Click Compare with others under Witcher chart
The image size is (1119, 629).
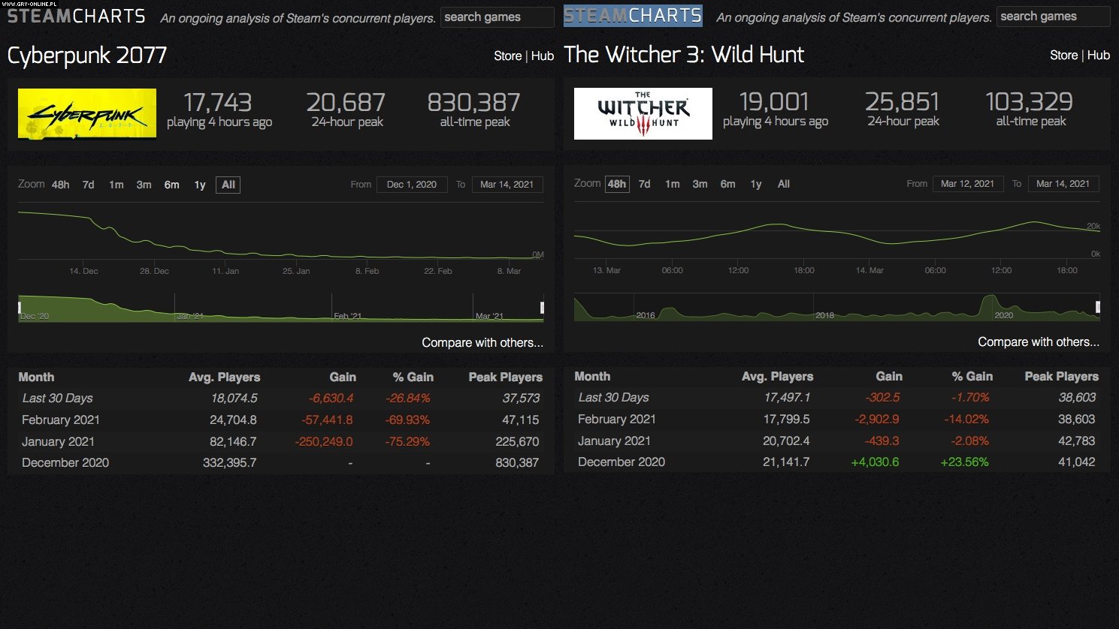click(1038, 342)
